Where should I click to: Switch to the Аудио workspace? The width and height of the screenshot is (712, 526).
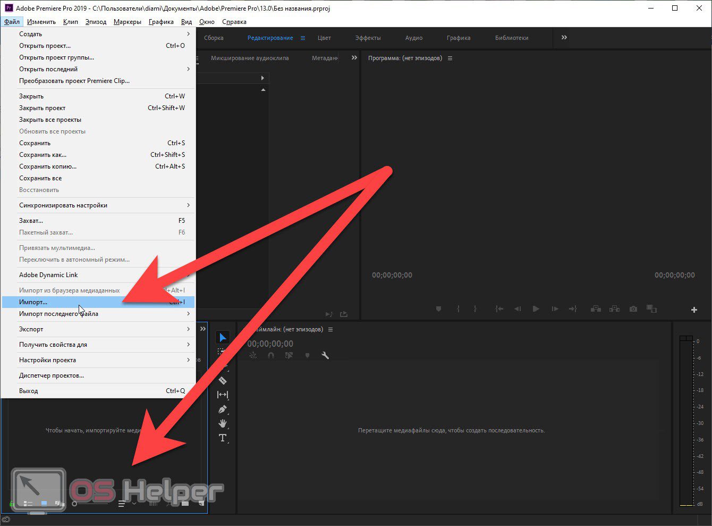414,38
